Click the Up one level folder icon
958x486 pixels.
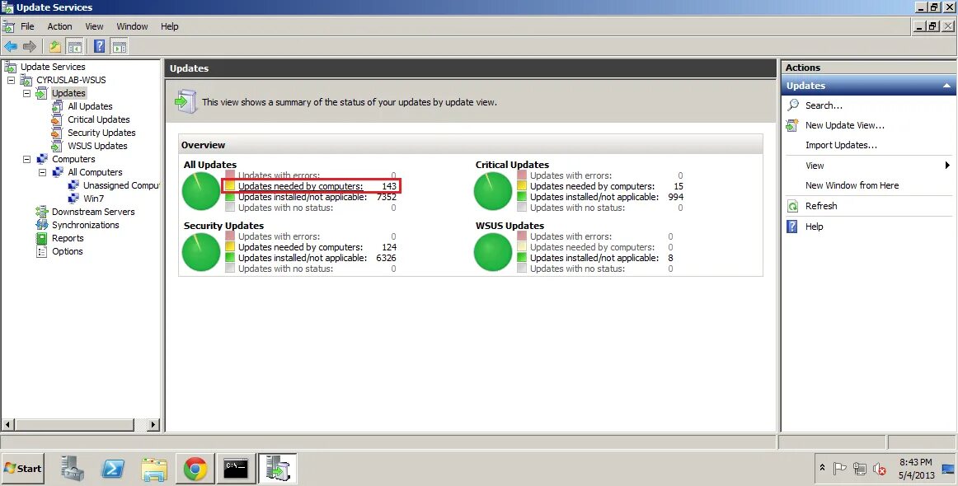[x=55, y=46]
